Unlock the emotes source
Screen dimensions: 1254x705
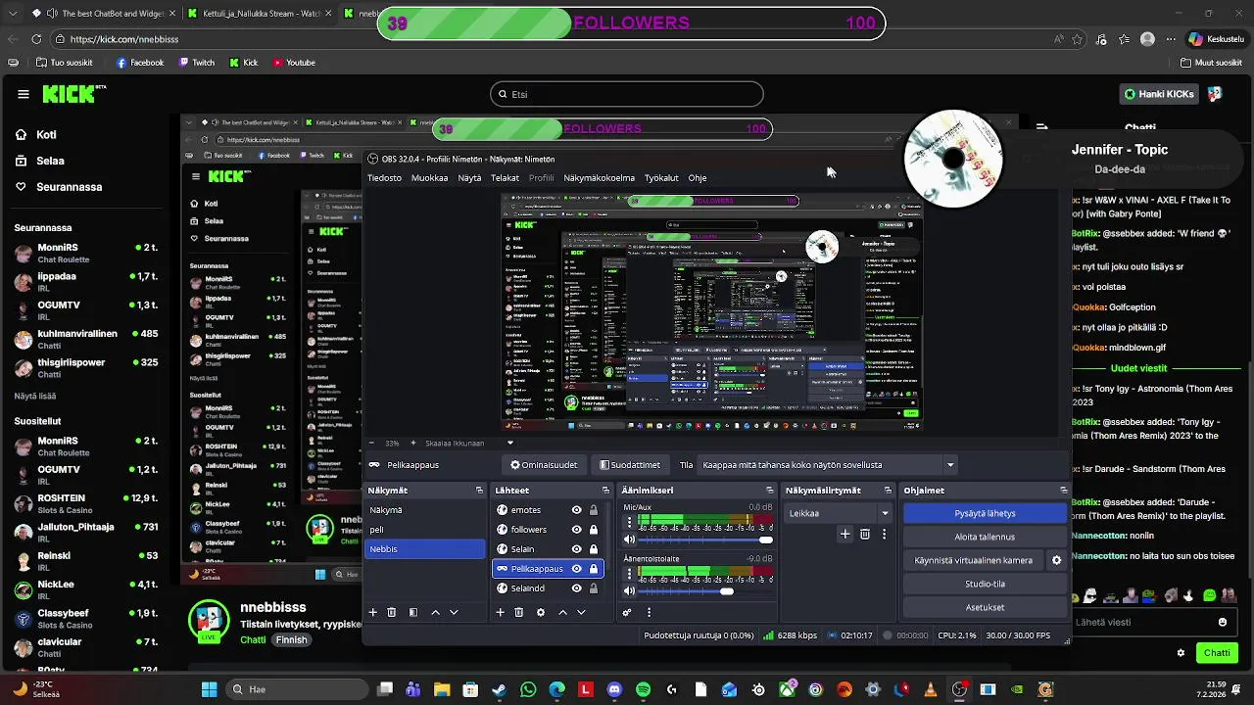point(593,510)
